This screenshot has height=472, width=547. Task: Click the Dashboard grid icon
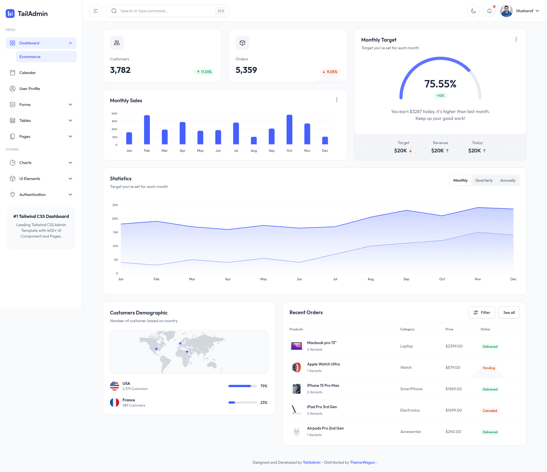click(13, 43)
